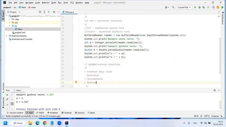Open the code-with-me user icon dropdown
This screenshot has width=226, height=127.
point(167,7)
